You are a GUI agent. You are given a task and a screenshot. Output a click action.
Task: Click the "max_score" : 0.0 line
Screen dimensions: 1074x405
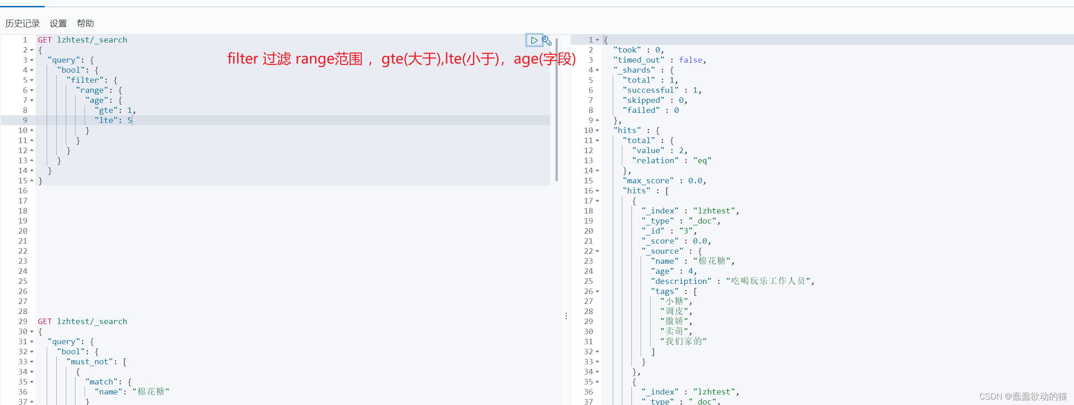point(664,181)
